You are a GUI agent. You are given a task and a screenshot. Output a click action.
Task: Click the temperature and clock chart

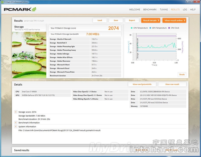[x=155, y=47]
